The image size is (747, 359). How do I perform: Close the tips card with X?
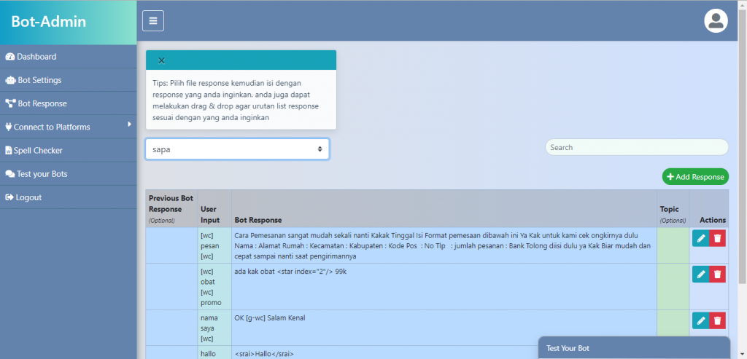[161, 60]
